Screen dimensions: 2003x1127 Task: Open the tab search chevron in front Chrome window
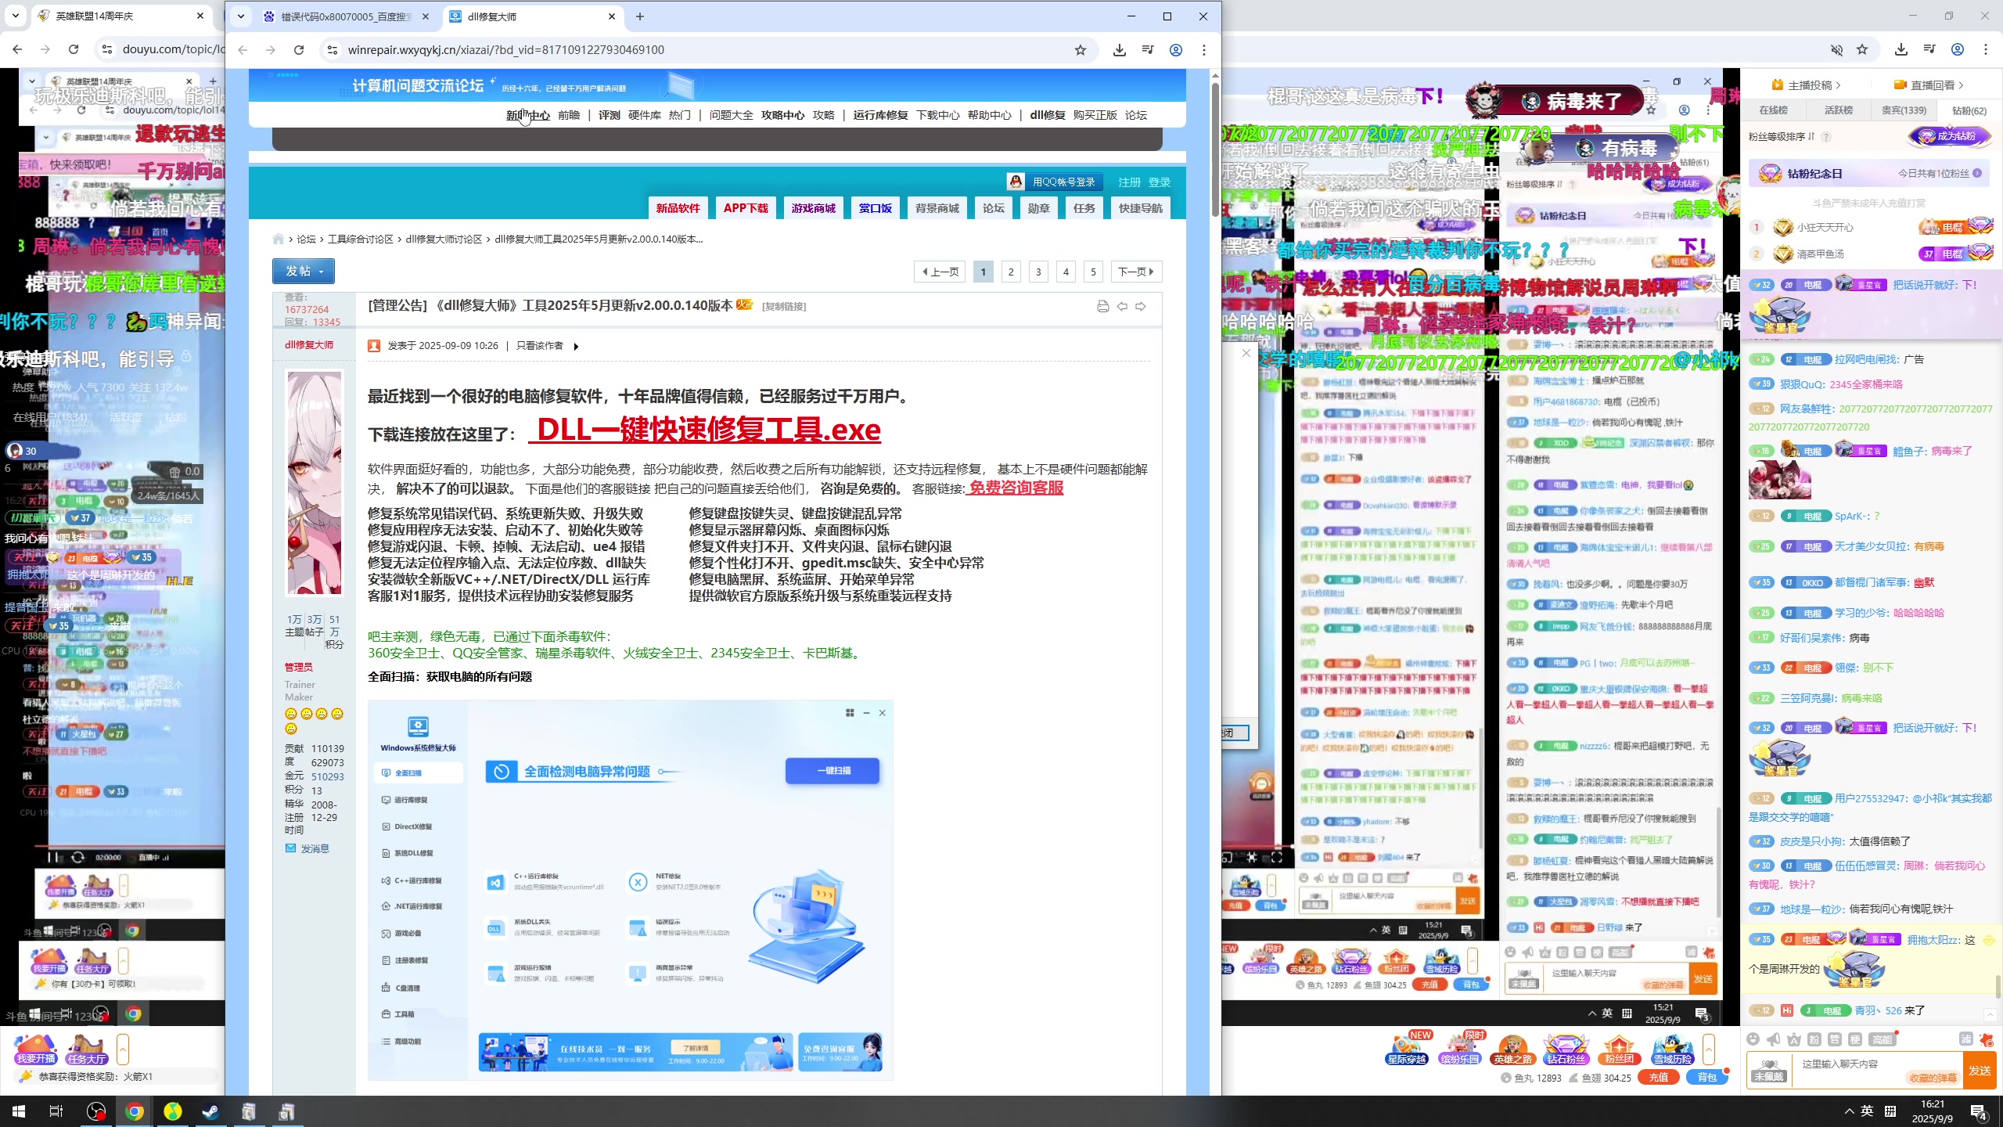[241, 16]
